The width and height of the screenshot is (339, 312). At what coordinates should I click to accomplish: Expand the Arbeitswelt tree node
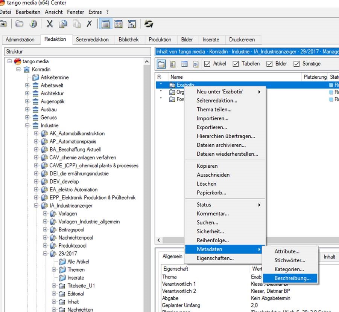pyautogui.click(x=27, y=86)
